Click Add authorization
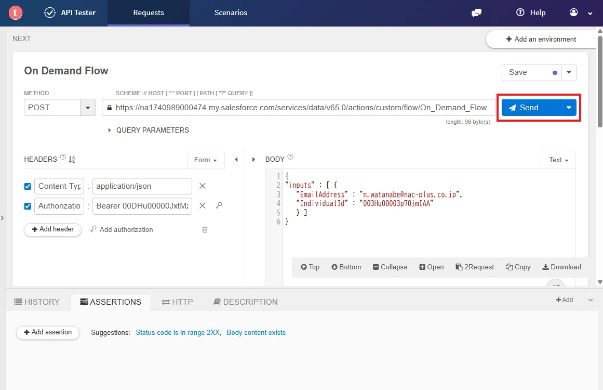This screenshot has height=390, width=603. point(122,229)
